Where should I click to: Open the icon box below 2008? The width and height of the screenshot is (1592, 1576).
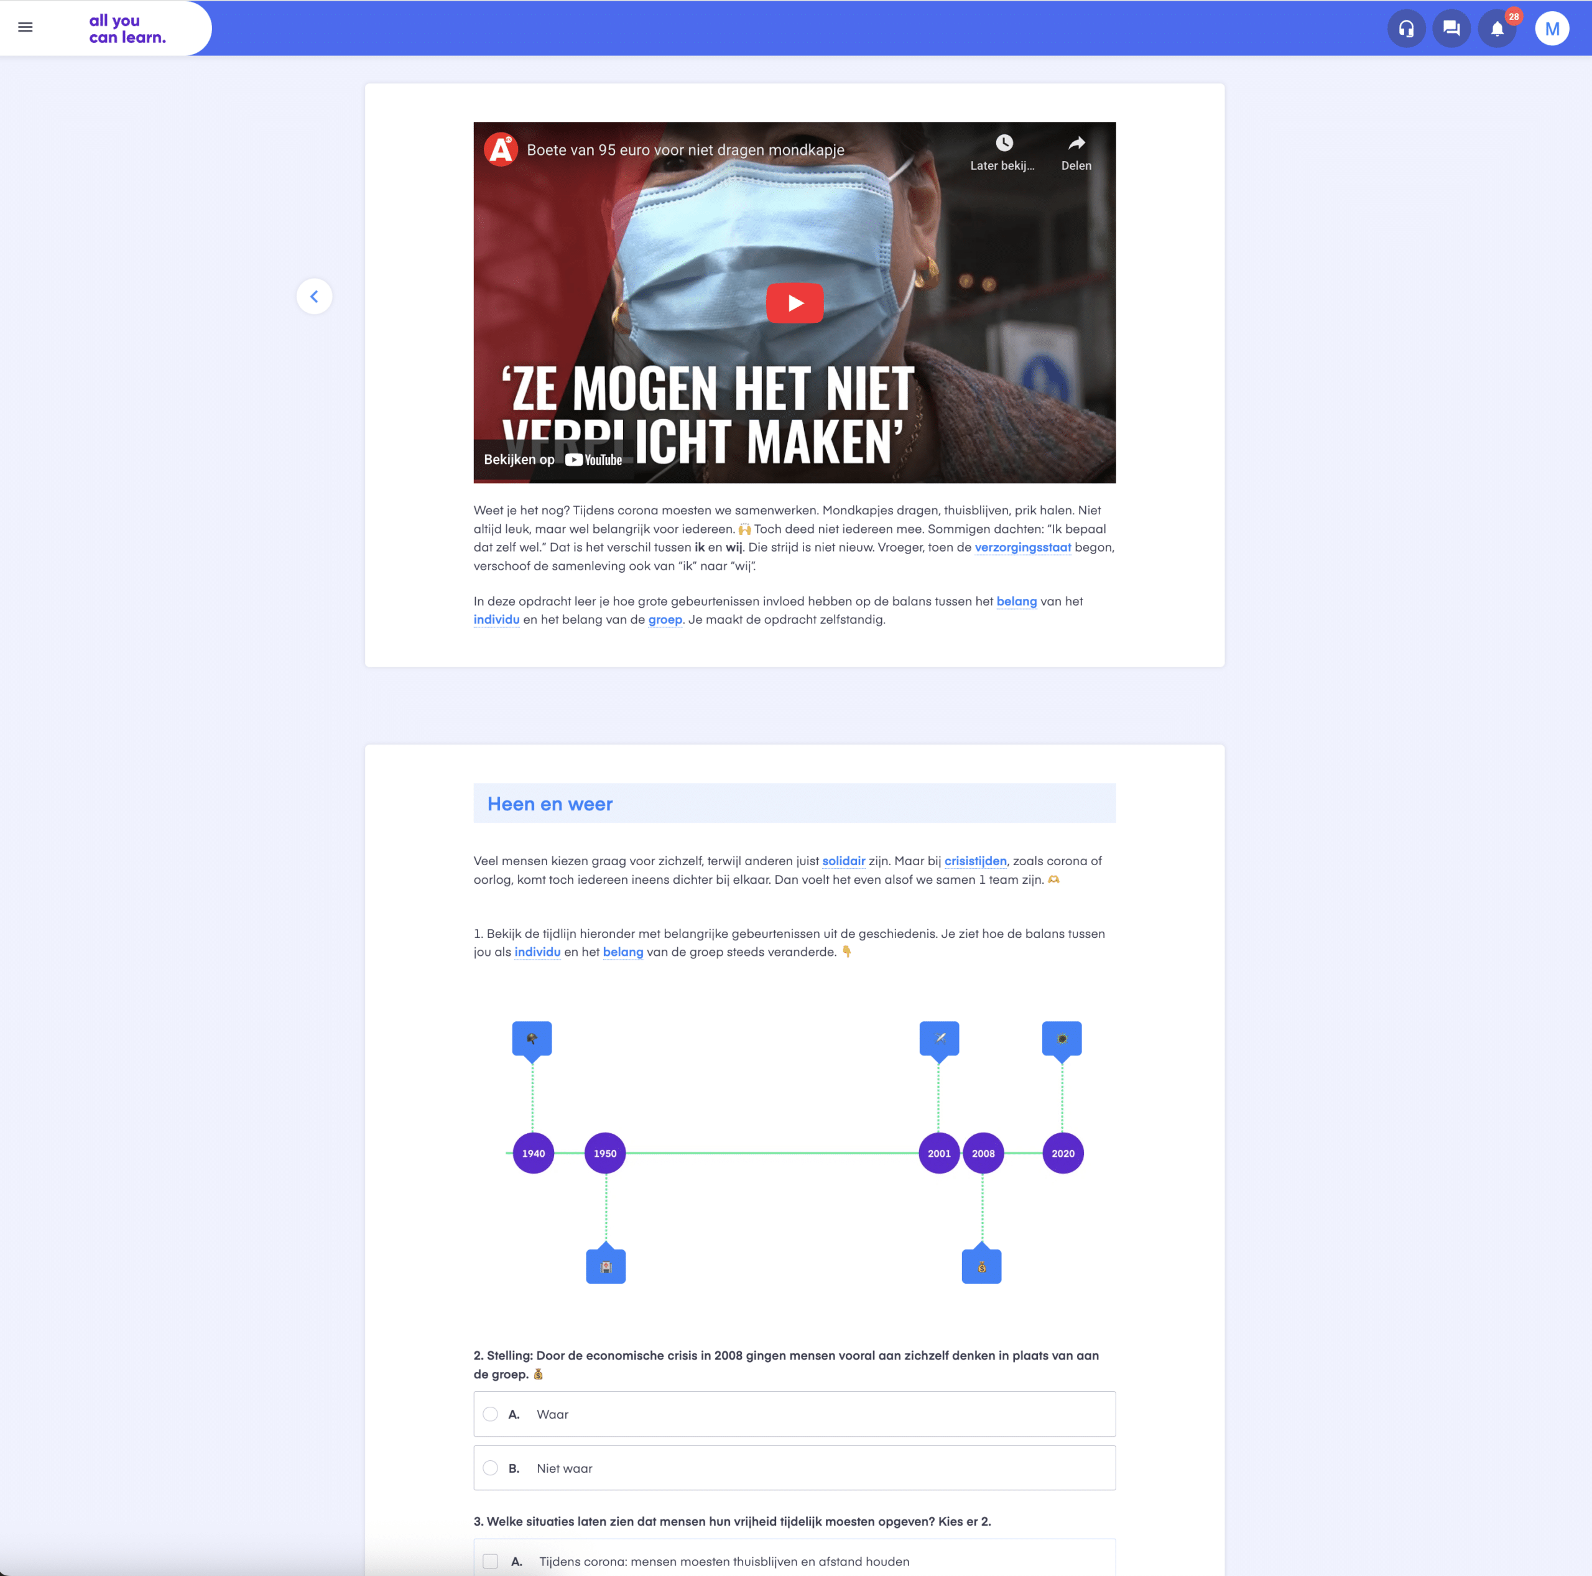(x=981, y=1267)
